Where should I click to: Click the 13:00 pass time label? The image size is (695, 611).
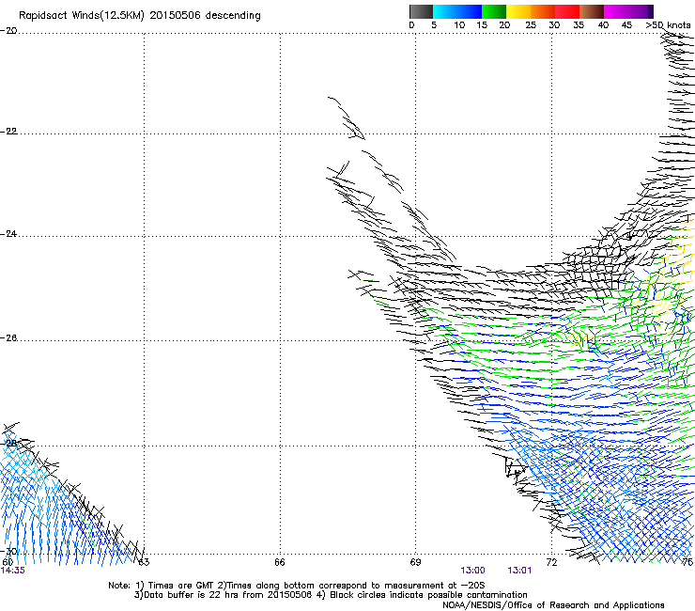click(472, 571)
